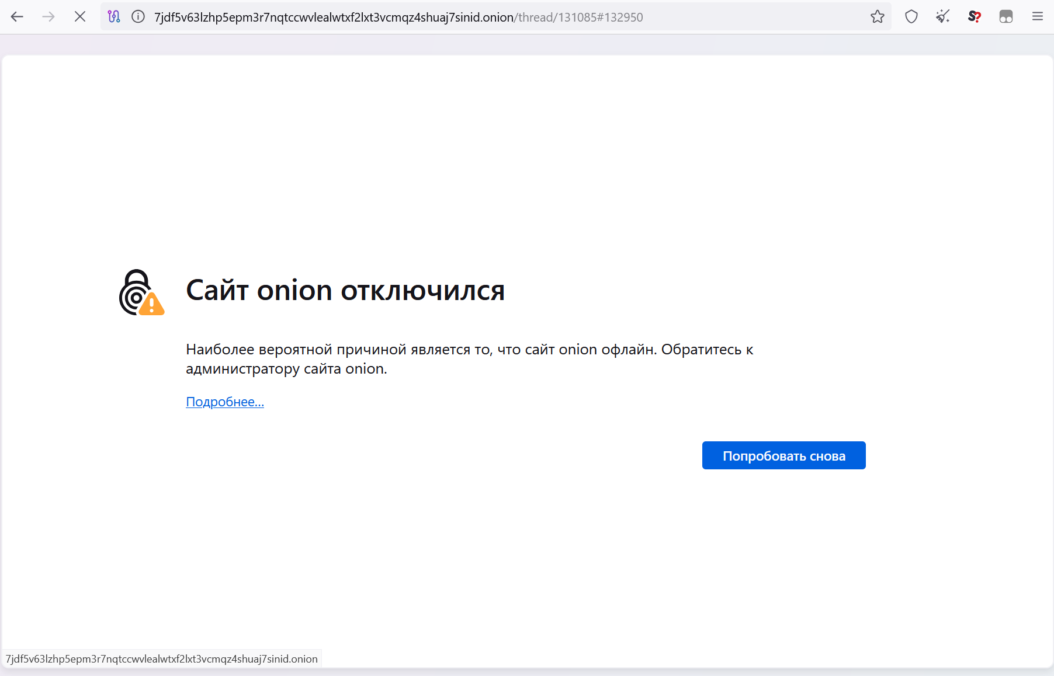Screen dimensions: 1054x676
Task: Stop loading the page
Action: coord(80,17)
